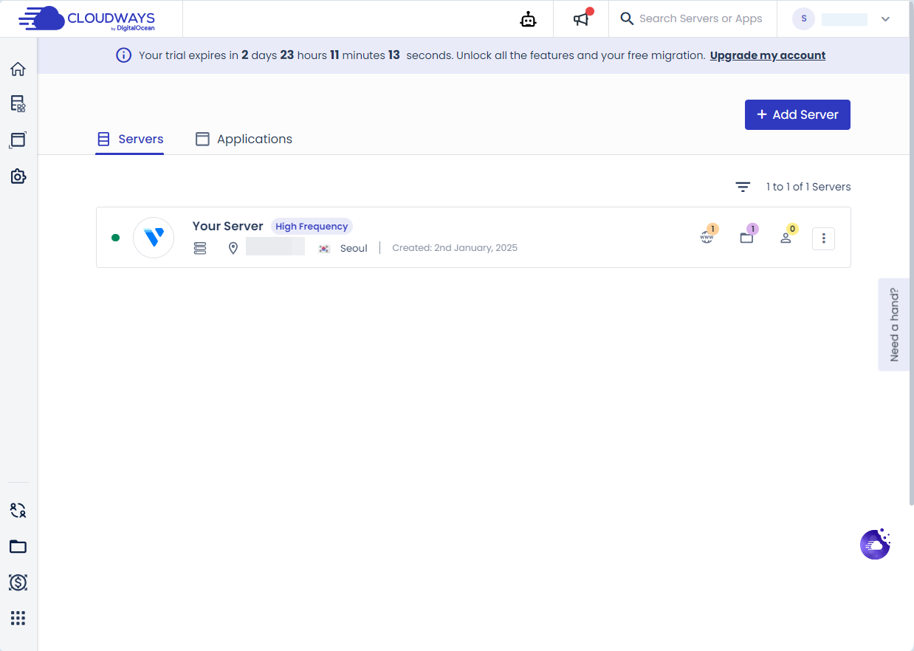The height and width of the screenshot is (651, 914).
Task: Open the Billing dollar icon in the sidebar
Action: [x=18, y=583]
